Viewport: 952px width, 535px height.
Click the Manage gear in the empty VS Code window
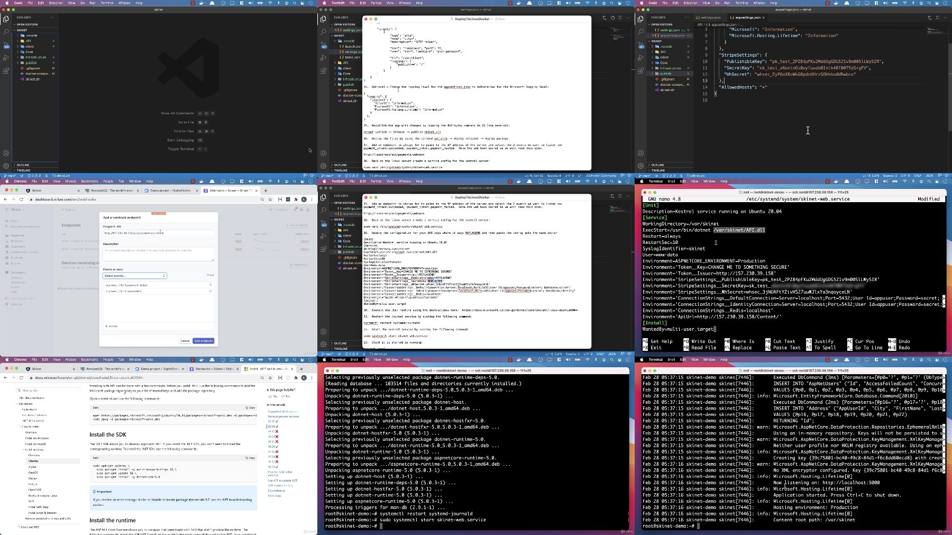(6, 166)
